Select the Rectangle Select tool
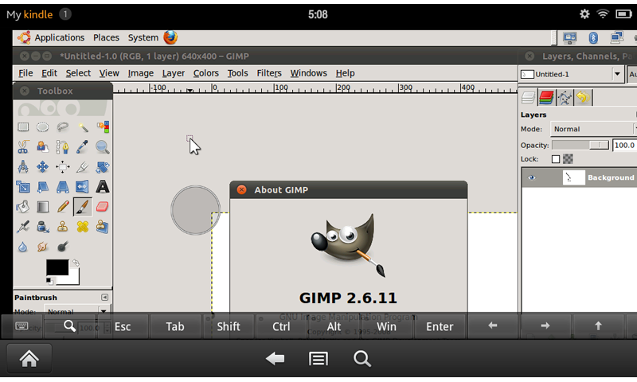Viewport: 637px width, 382px height. coord(23,127)
